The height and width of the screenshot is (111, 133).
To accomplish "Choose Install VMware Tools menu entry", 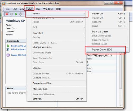I will 56,43.
